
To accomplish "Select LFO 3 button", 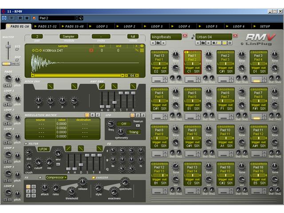I will (x=143, y=115).
